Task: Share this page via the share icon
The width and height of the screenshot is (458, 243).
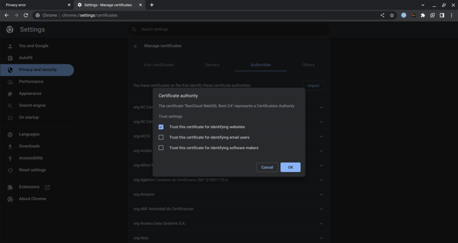Action: pos(382,15)
